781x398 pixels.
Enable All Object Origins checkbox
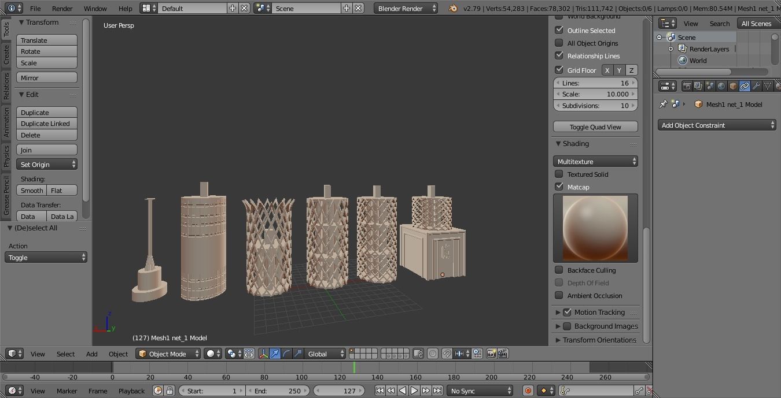[x=559, y=43]
